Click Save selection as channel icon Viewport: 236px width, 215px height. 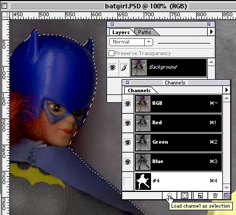pos(185,196)
